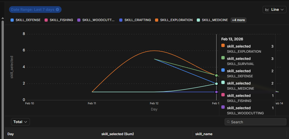Screen dimensions: 289x139
Task: Remove the Date Range filter chip
Action: (x=57, y=10)
